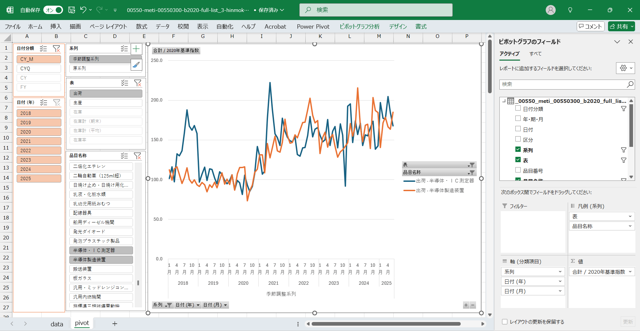
Task: Click the chart elements plus button
Action: [x=136, y=49]
